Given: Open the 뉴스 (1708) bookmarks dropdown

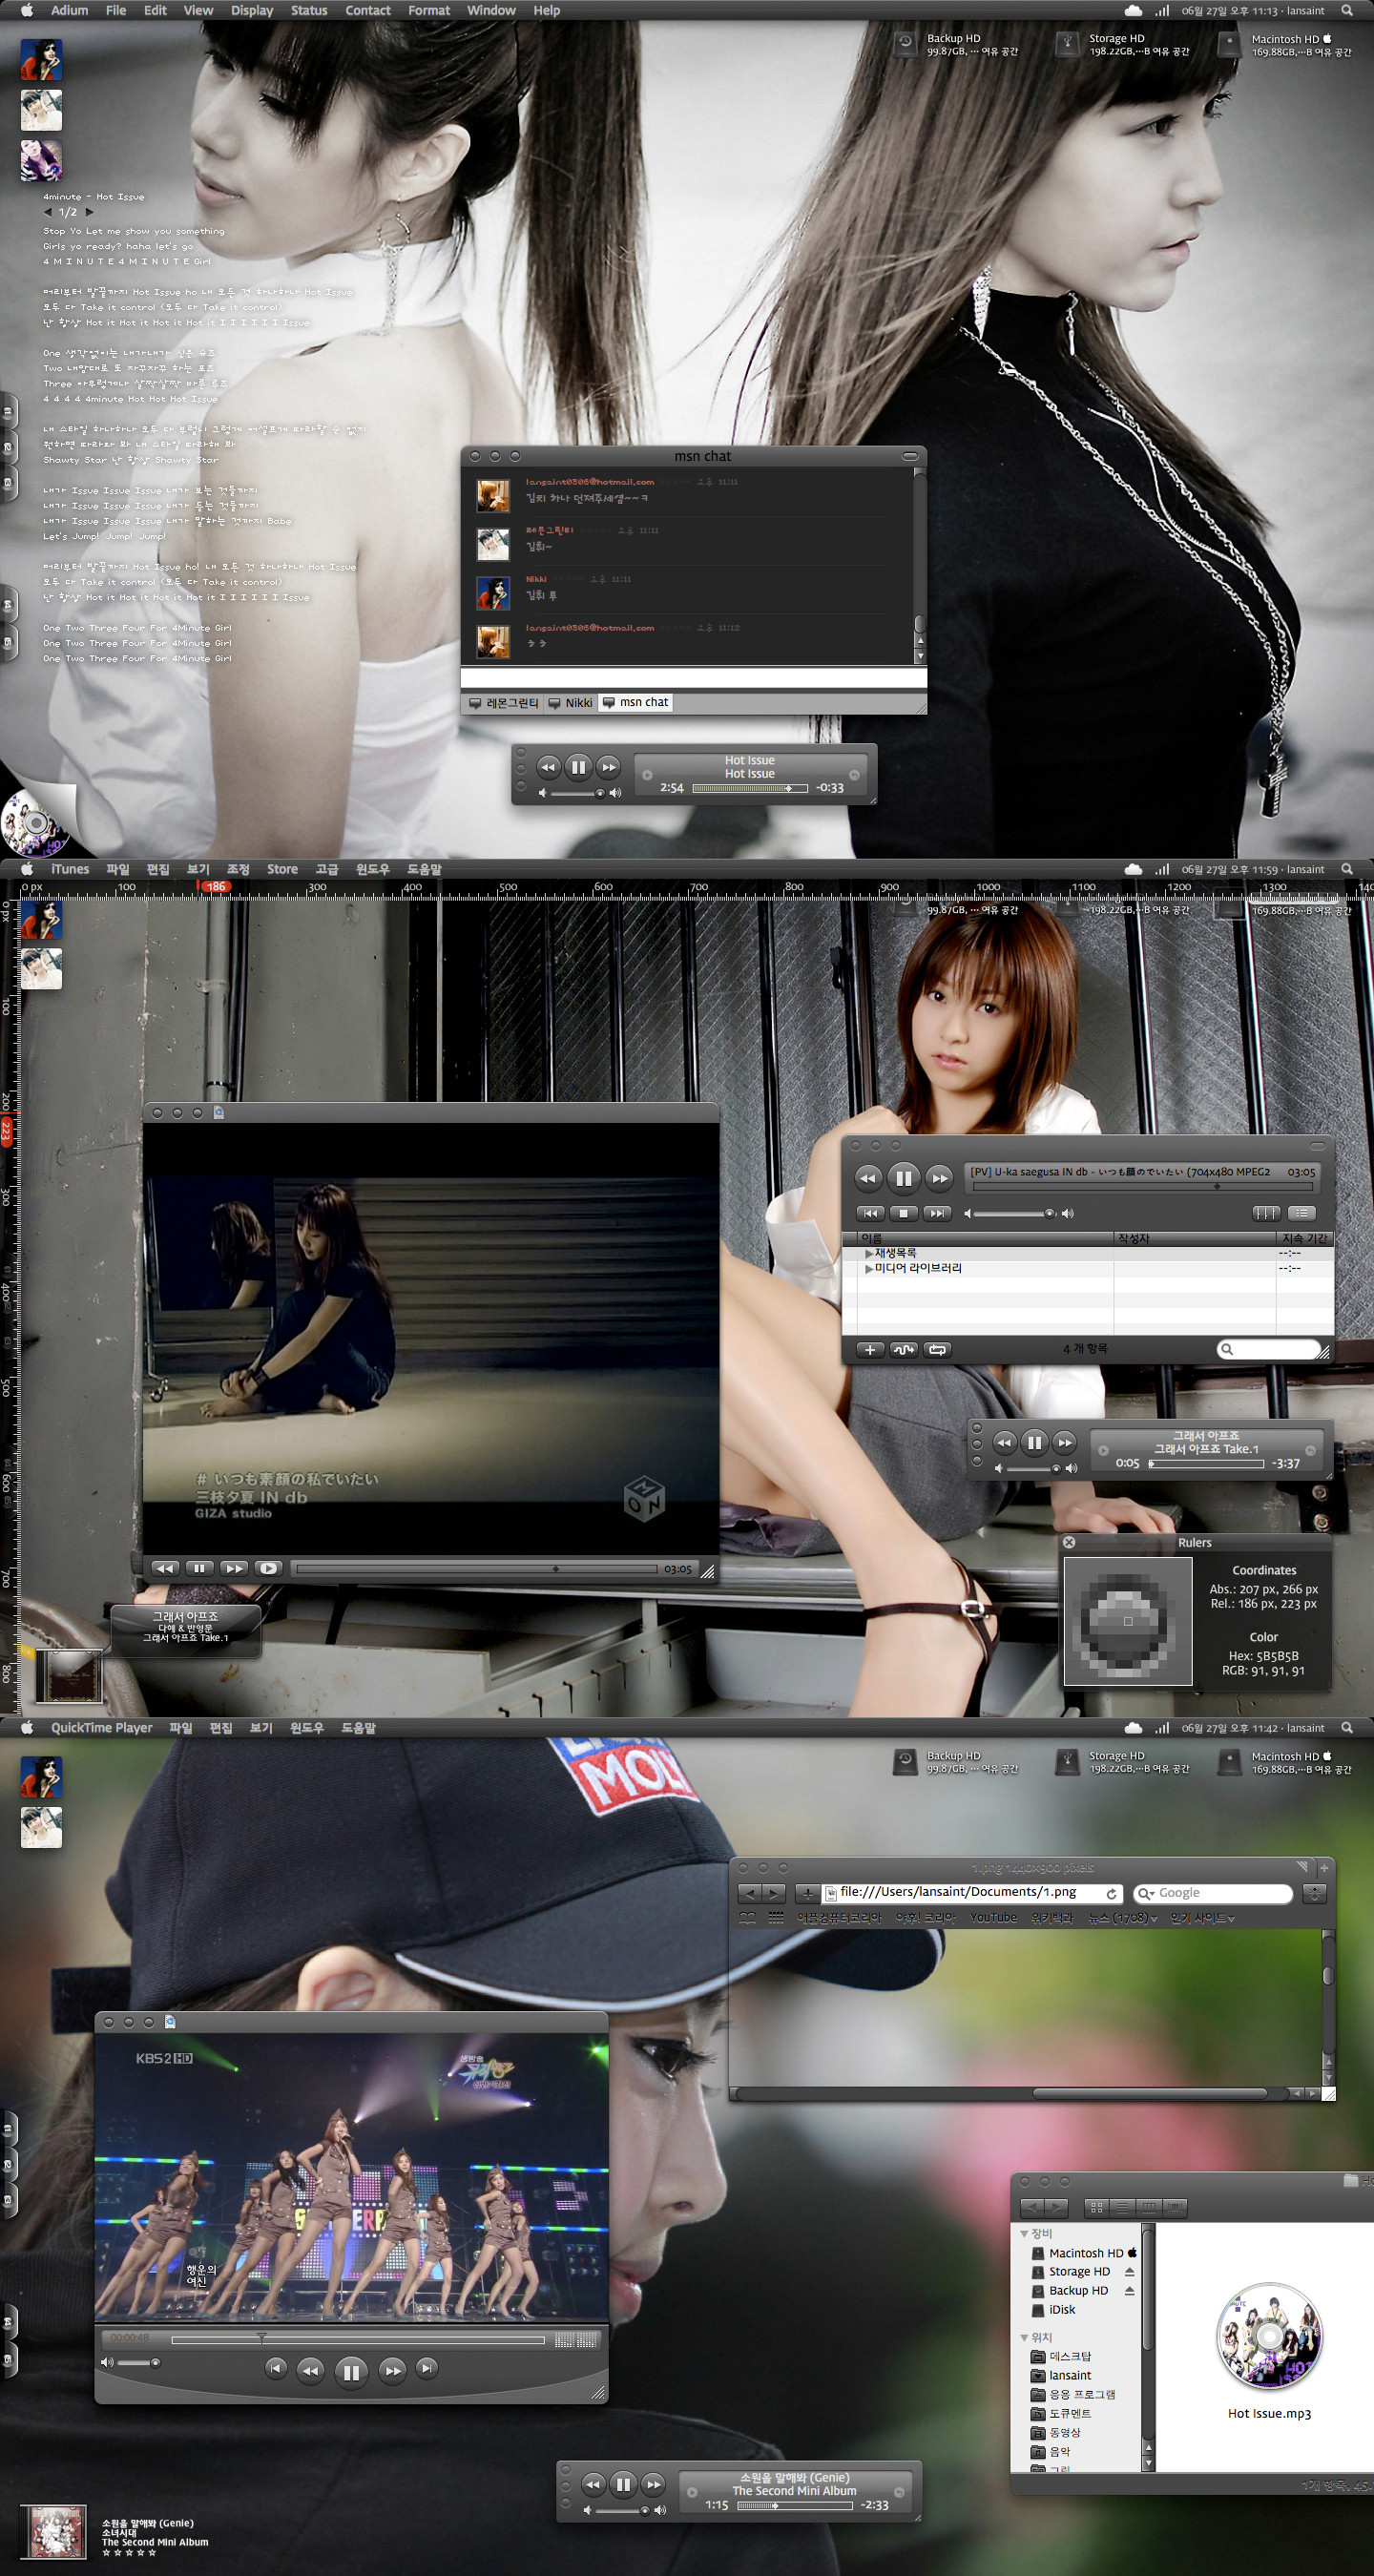Looking at the screenshot, I should click(x=1123, y=1917).
